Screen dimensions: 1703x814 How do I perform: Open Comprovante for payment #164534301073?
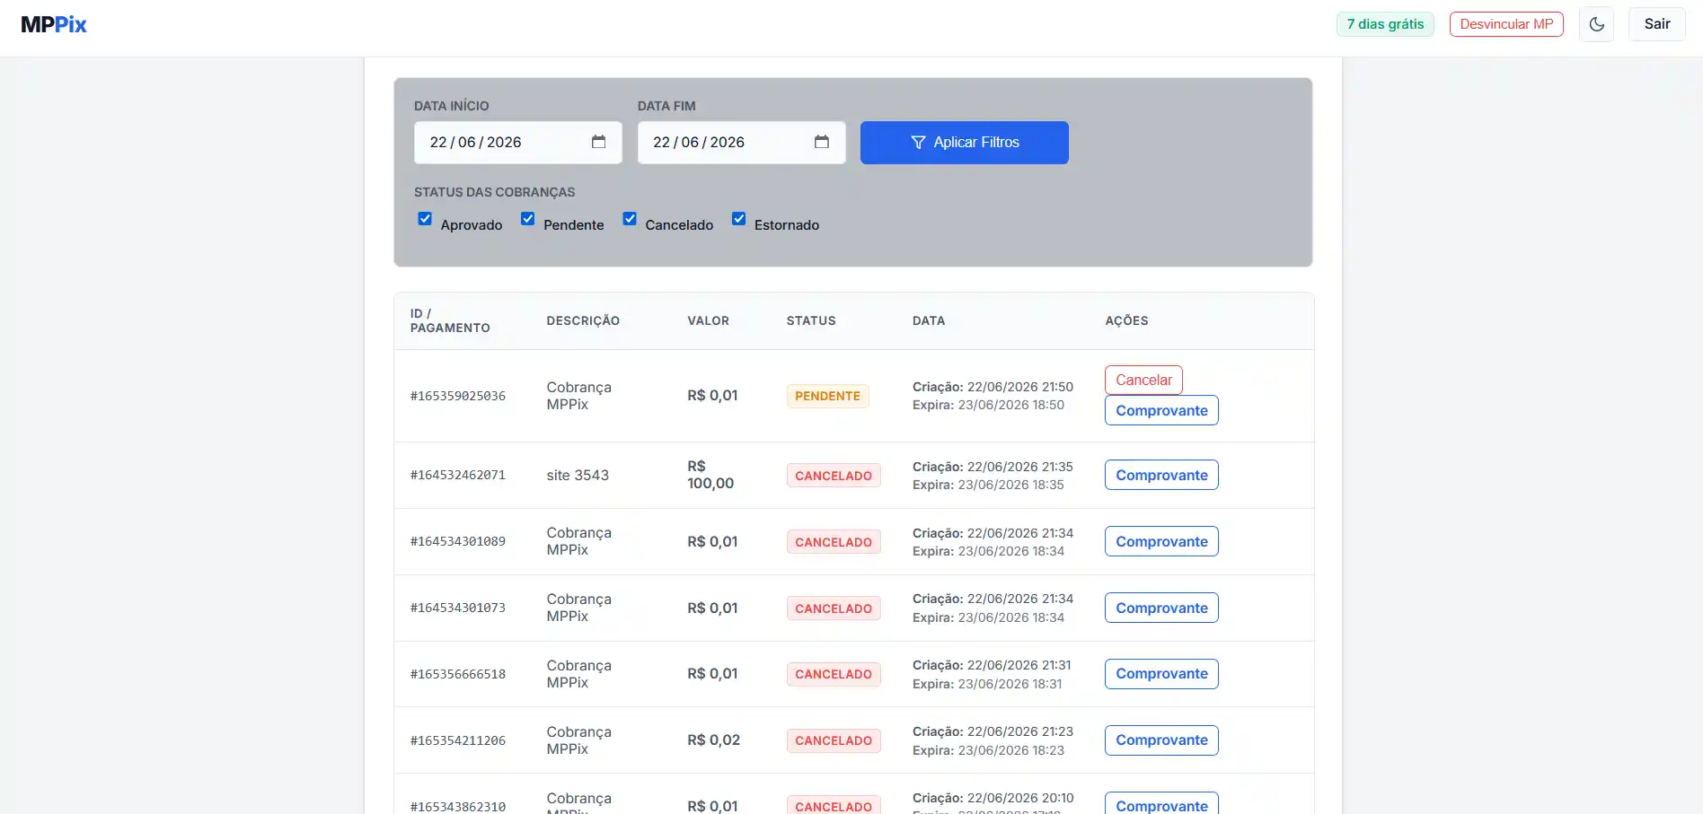click(x=1161, y=608)
